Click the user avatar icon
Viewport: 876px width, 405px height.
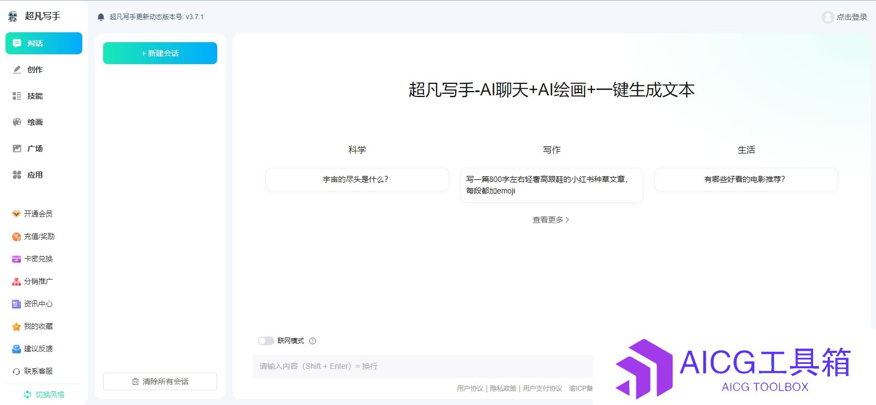point(828,17)
